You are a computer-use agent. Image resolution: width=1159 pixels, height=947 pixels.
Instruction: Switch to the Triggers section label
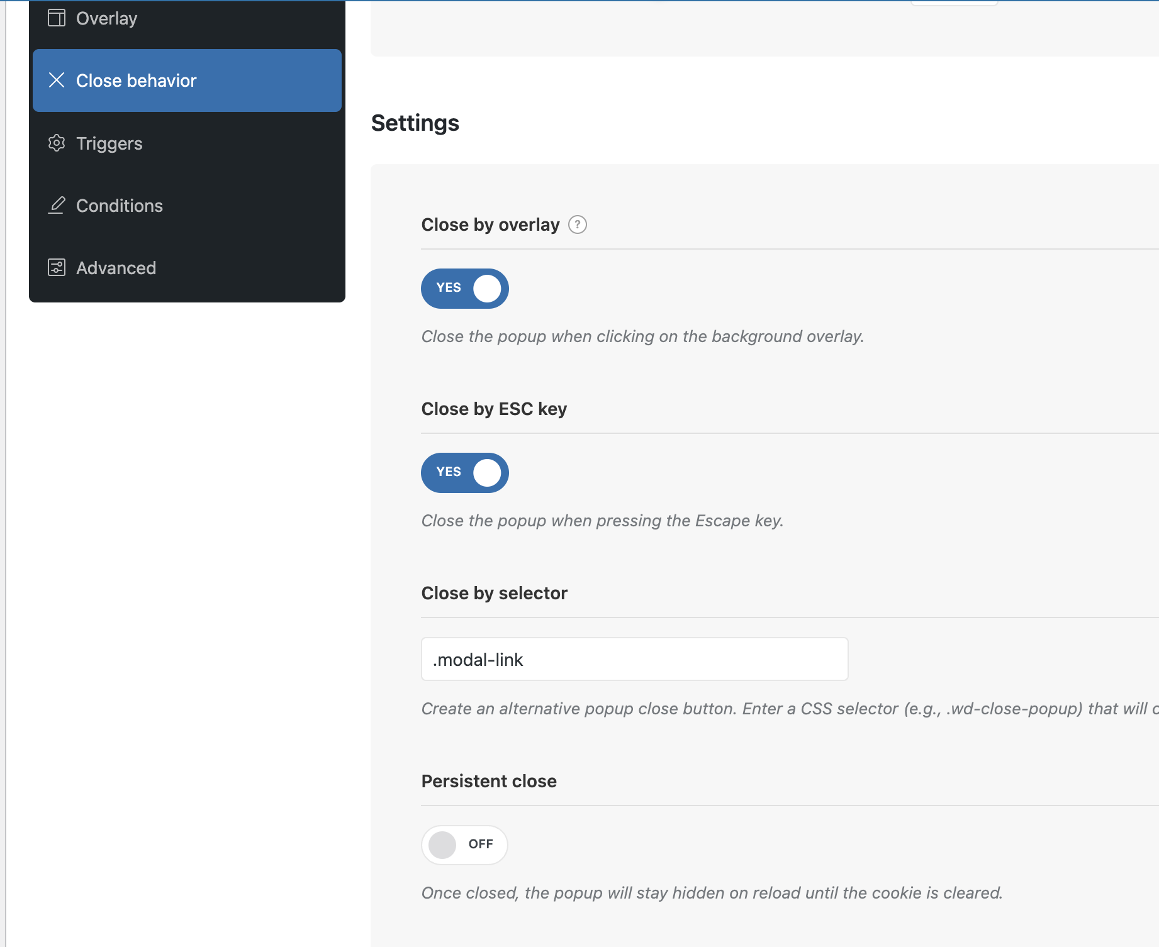109,143
